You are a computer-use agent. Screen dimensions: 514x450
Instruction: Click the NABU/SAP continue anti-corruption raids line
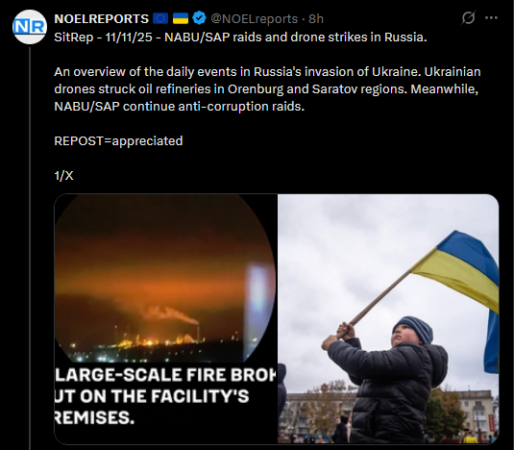[x=179, y=107]
